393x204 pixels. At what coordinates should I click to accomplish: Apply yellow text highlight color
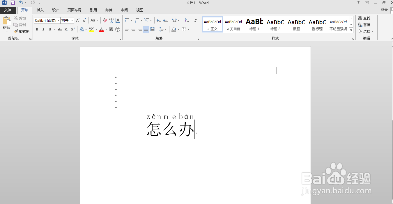(x=91, y=29)
